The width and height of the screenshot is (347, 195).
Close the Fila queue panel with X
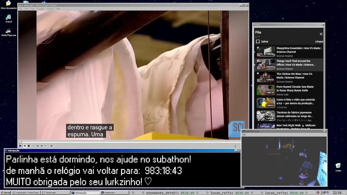click(321, 34)
